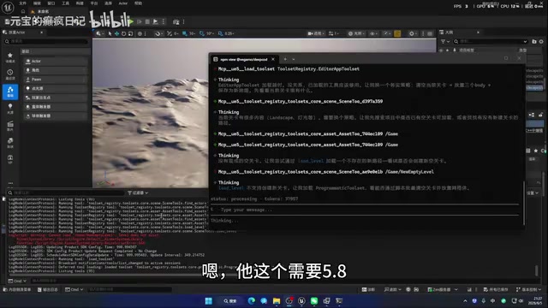
Task: Open the 编辑 Edit menu
Action: click(x=37, y=3)
